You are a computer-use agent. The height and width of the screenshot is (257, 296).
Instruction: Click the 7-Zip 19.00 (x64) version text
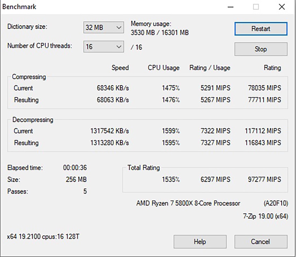[x=265, y=217]
